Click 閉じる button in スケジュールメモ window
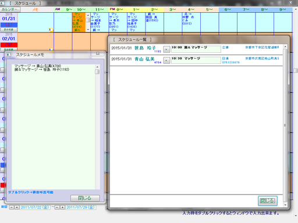 [85, 198]
